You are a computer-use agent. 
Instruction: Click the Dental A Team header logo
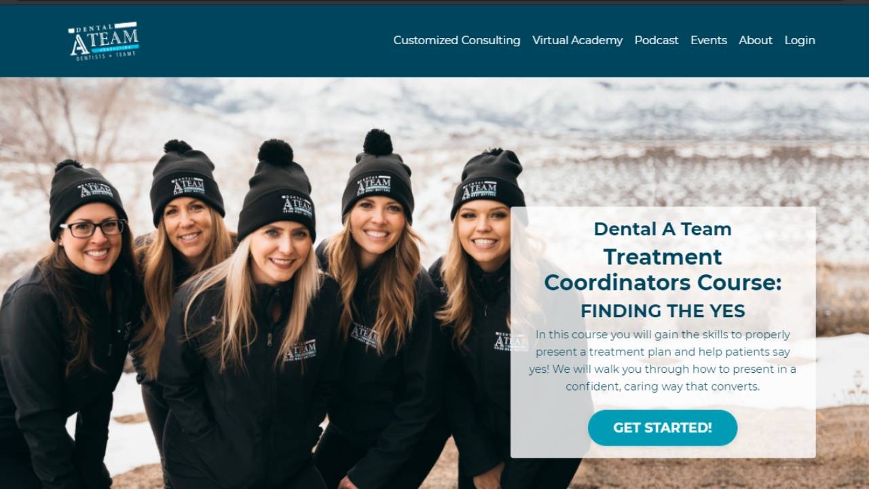coord(103,41)
